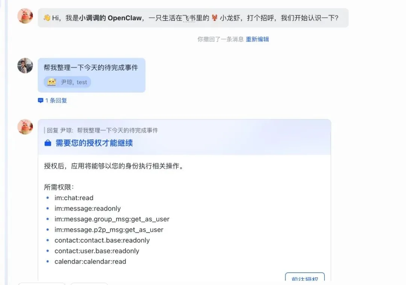Click the speech bubble icon beside 1 条回复
The image size is (406, 285).
pos(41,100)
